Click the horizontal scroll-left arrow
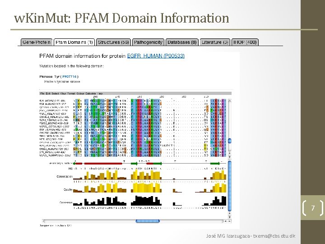Screen dimensions: 325x244 [226, 221]
